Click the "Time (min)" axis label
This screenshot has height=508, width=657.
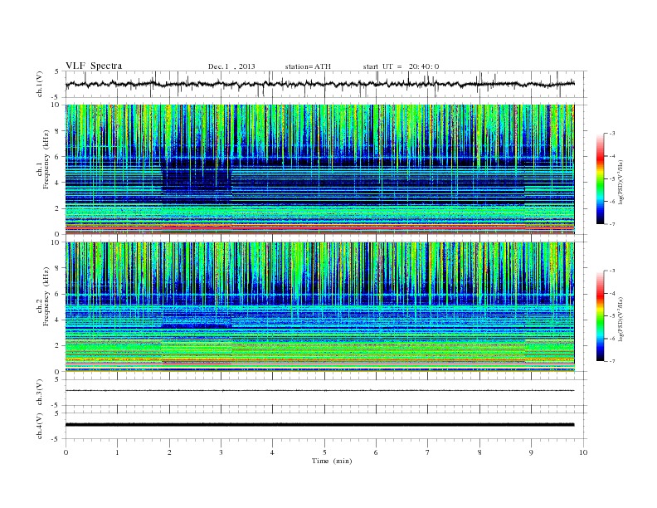332,461
